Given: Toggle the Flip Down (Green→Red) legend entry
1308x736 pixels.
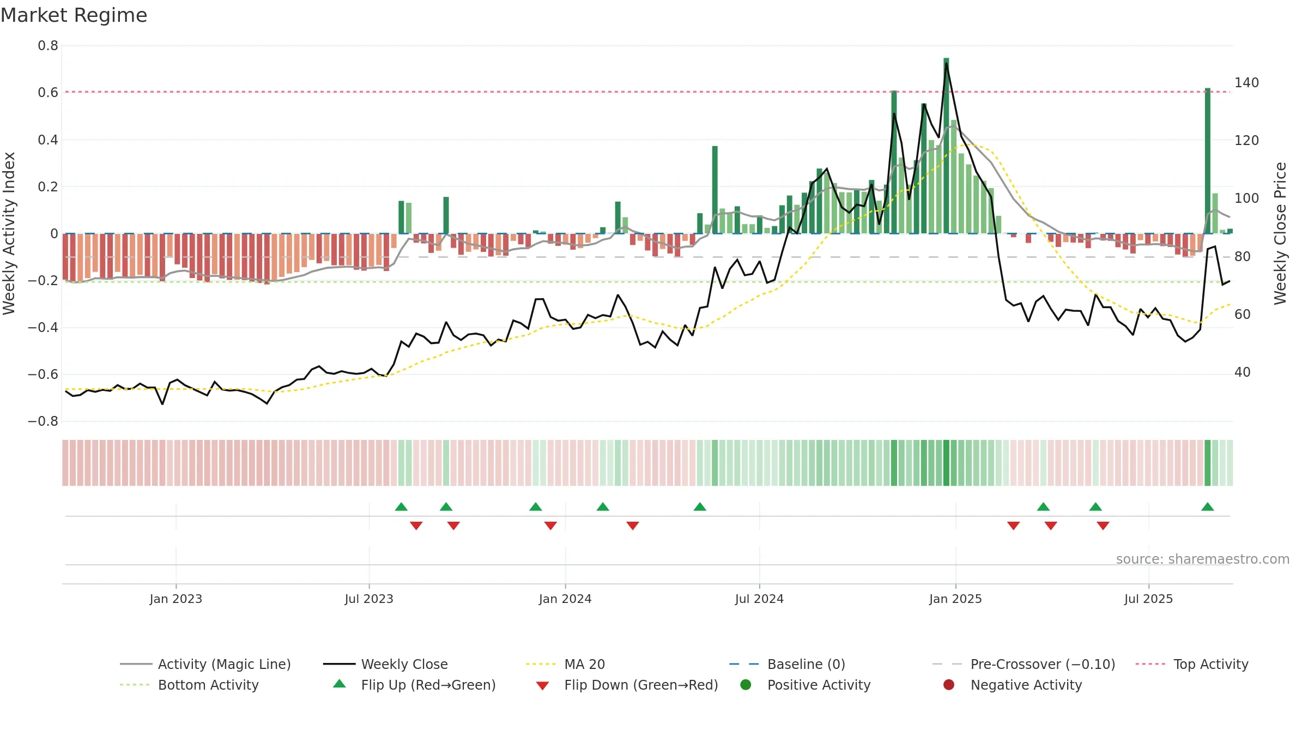Looking at the screenshot, I should 627,685.
